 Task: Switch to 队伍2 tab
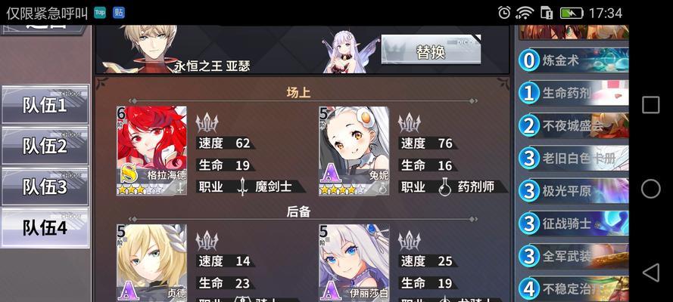[45, 146]
